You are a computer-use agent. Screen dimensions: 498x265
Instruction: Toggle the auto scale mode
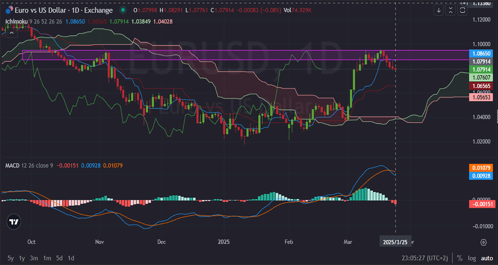[x=487, y=258]
